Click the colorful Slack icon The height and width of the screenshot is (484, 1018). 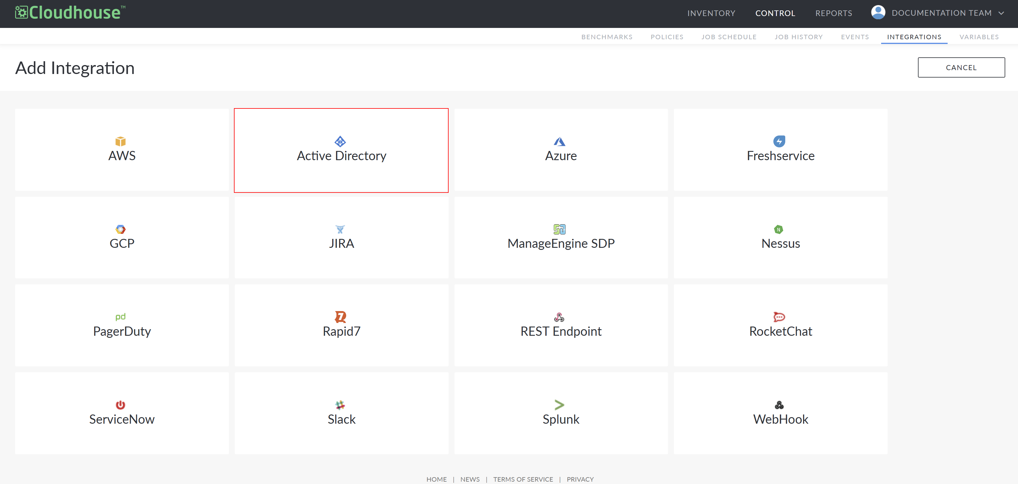(340, 404)
